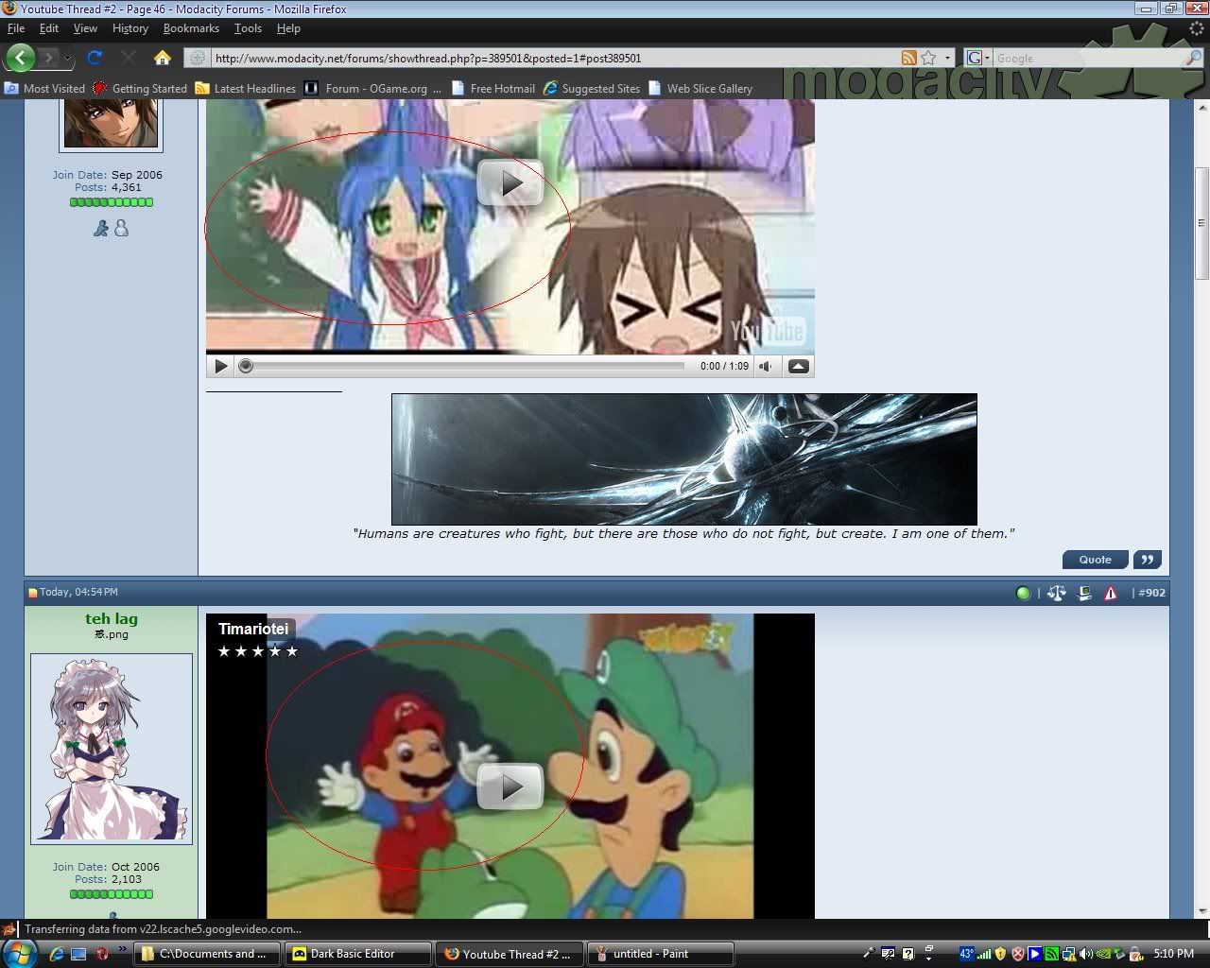Play the Mario Timariotei video
Viewport: 1210px width, 968px height.
[510, 786]
